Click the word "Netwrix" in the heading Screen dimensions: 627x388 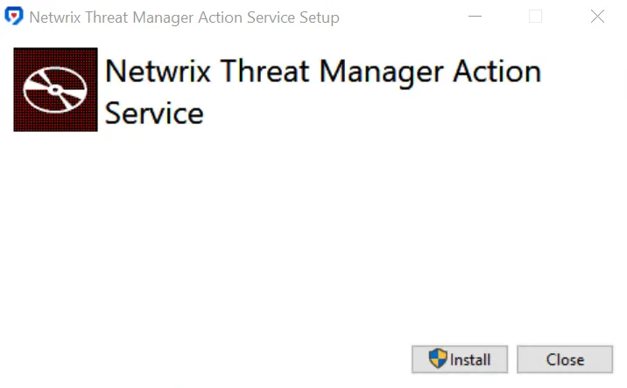click(158, 71)
